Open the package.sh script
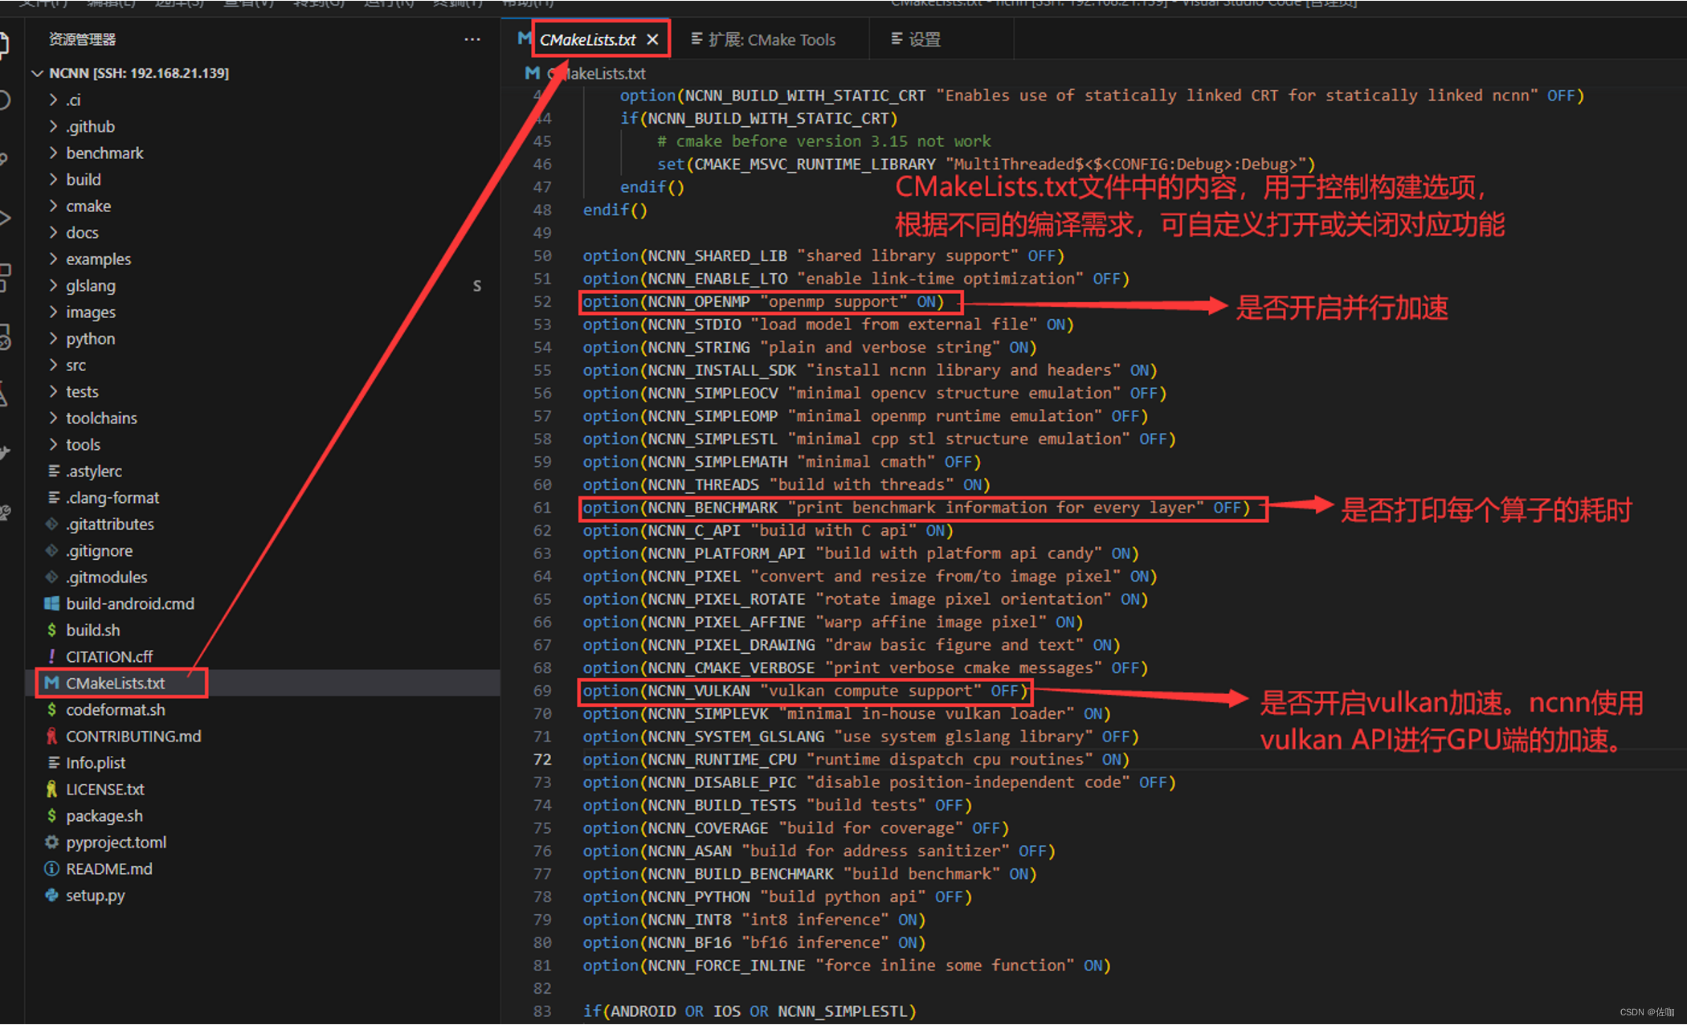Screen dimensions: 1687x1025 (x=104, y=815)
